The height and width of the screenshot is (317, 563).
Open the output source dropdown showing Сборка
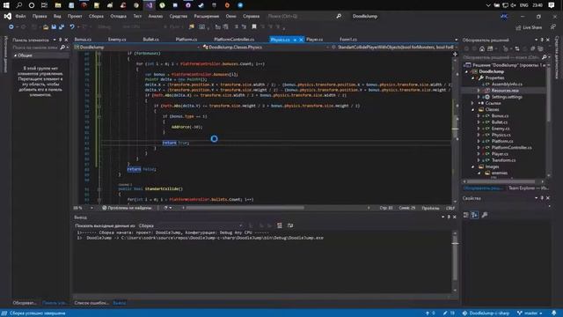[x=191, y=225]
